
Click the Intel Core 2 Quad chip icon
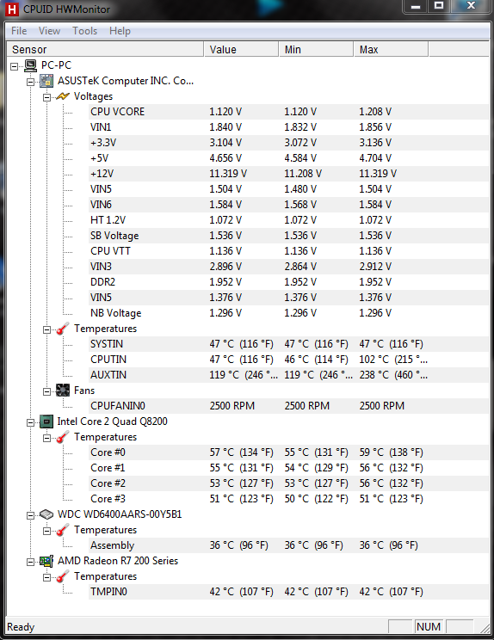click(46, 422)
